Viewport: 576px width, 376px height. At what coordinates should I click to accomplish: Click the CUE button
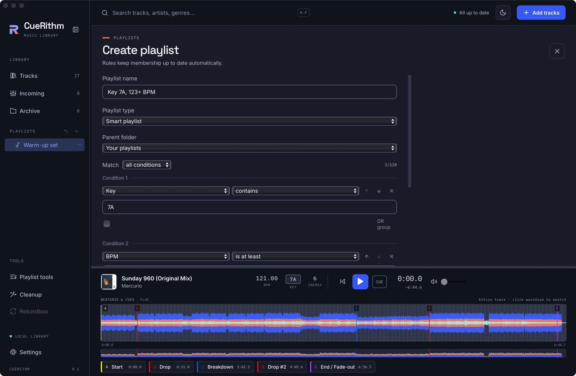point(379,282)
